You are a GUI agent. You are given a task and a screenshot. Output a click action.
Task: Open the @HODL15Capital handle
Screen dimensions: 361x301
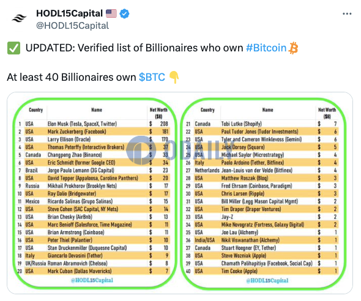tap(73, 26)
